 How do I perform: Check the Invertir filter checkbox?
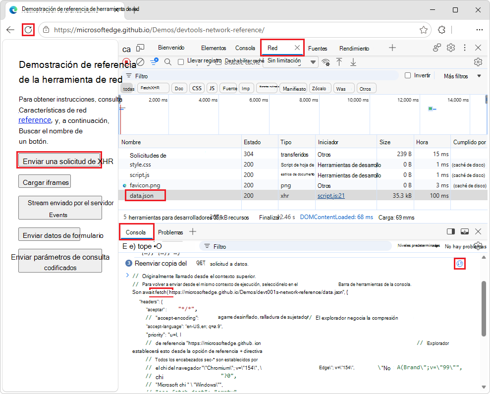click(x=407, y=75)
